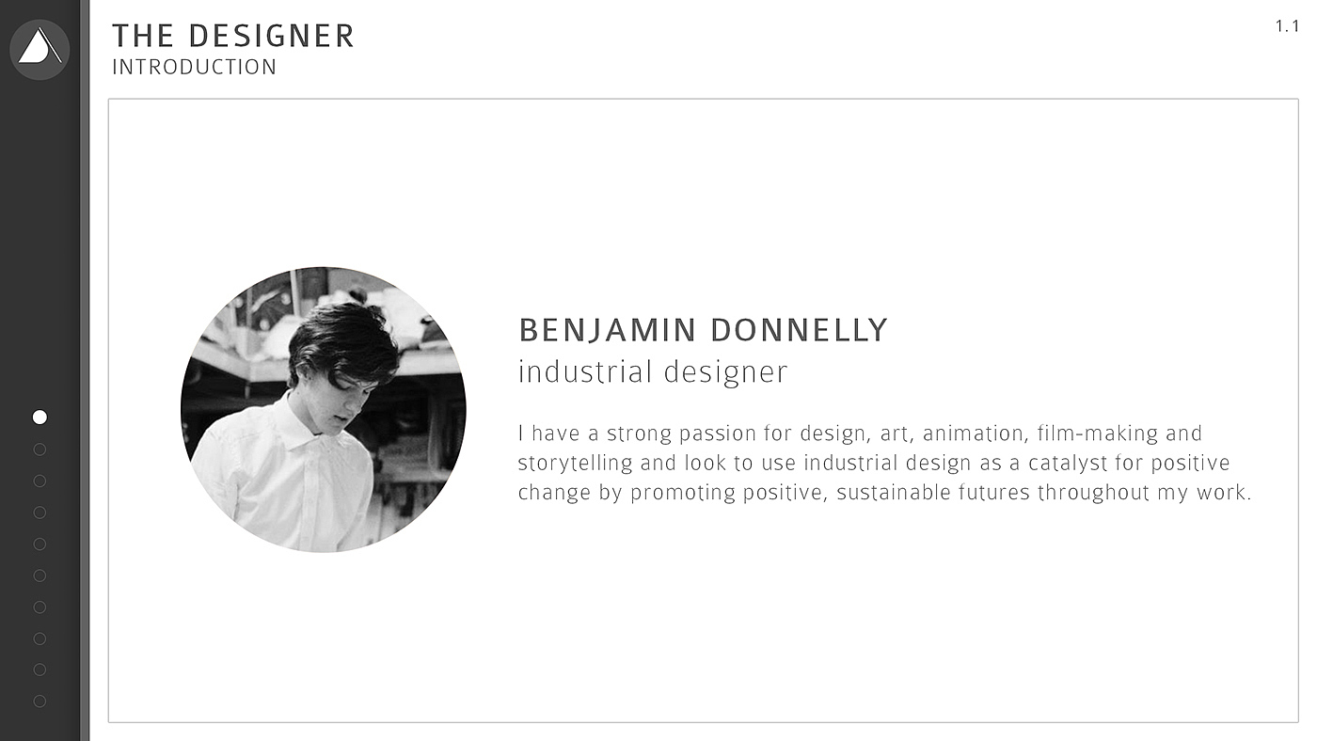The height and width of the screenshot is (741, 1317).
Task: Select the filled first navigation dot
Action: 40,417
